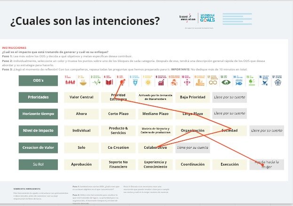The width and height of the screenshot is (293, 206).
Task: Select the SDG 11 sustainable cities icon
Action: click(200, 81)
